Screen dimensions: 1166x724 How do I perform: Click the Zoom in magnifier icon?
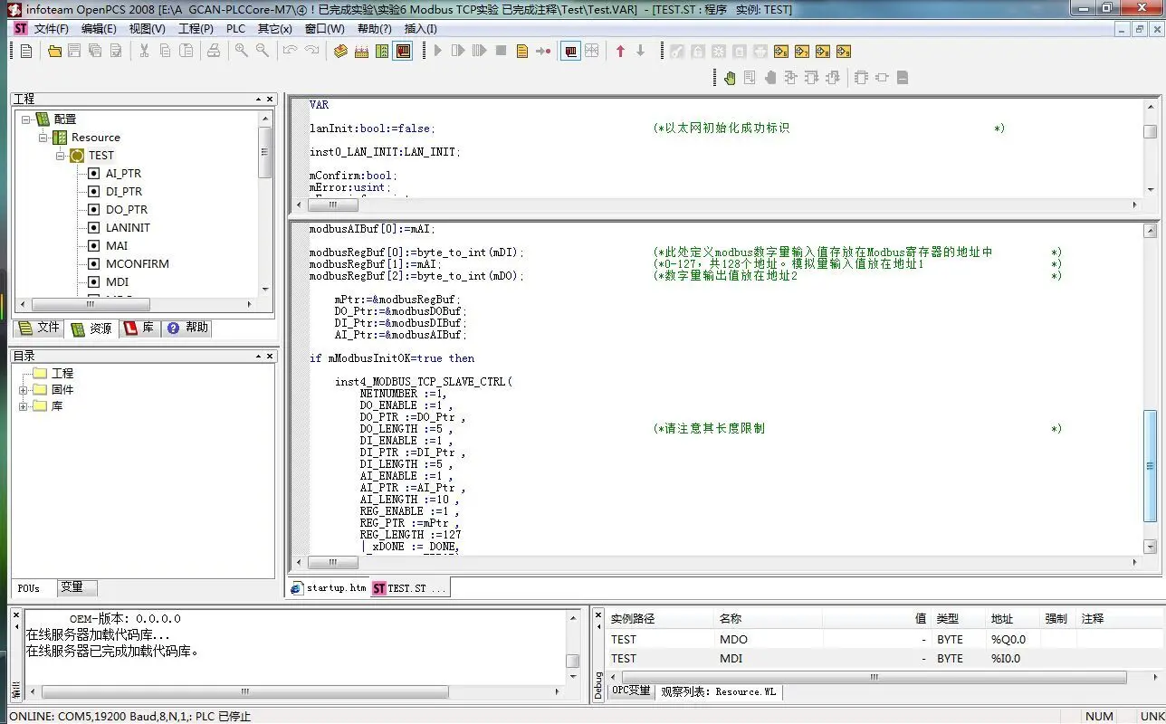pos(242,52)
